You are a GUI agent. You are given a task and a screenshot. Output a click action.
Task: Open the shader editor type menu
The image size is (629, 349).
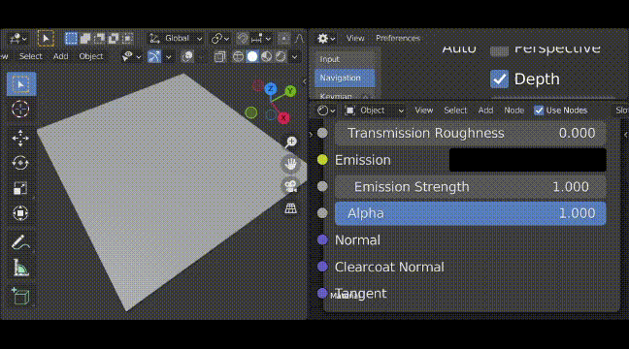click(326, 111)
